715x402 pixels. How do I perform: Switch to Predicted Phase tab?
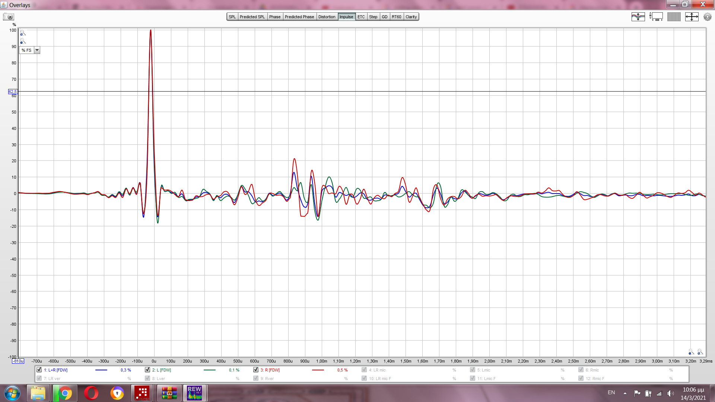pos(299,17)
